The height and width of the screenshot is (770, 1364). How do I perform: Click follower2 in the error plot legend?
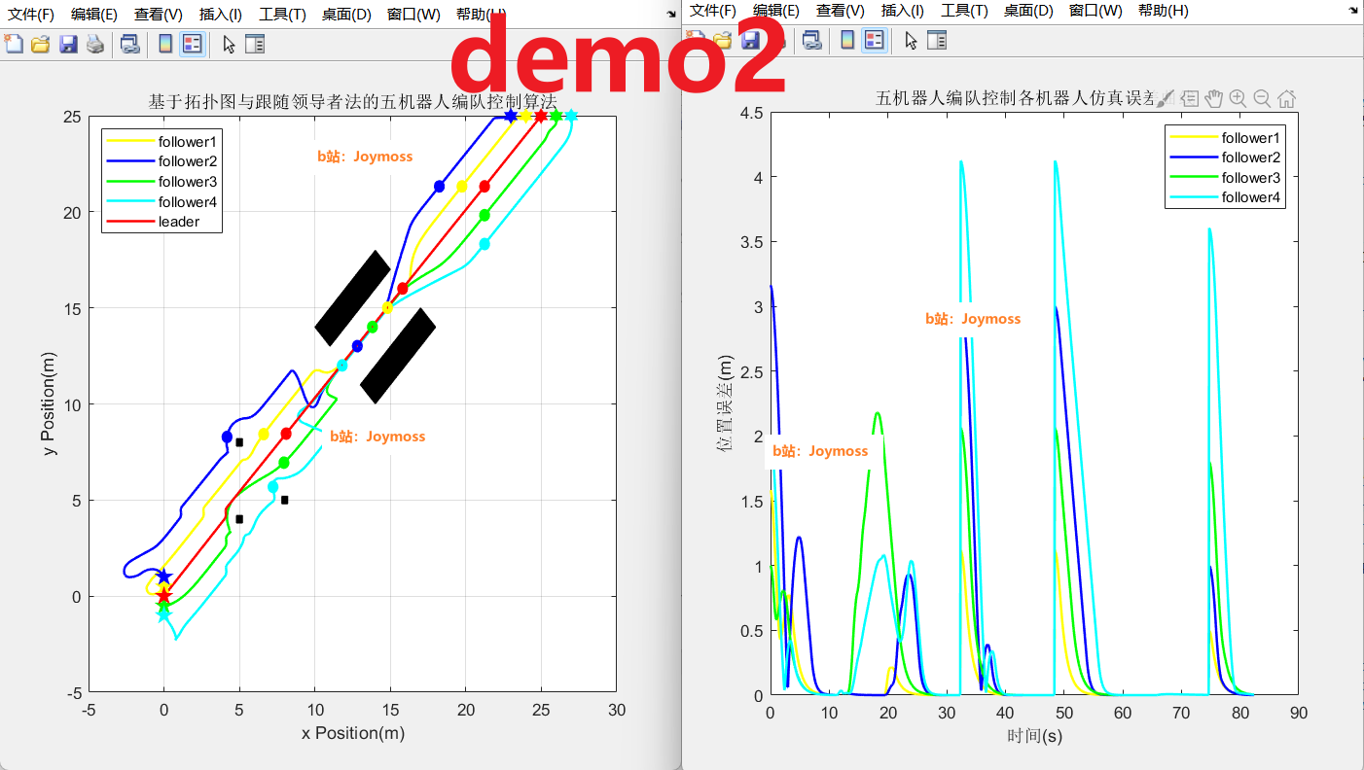point(1253,157)
